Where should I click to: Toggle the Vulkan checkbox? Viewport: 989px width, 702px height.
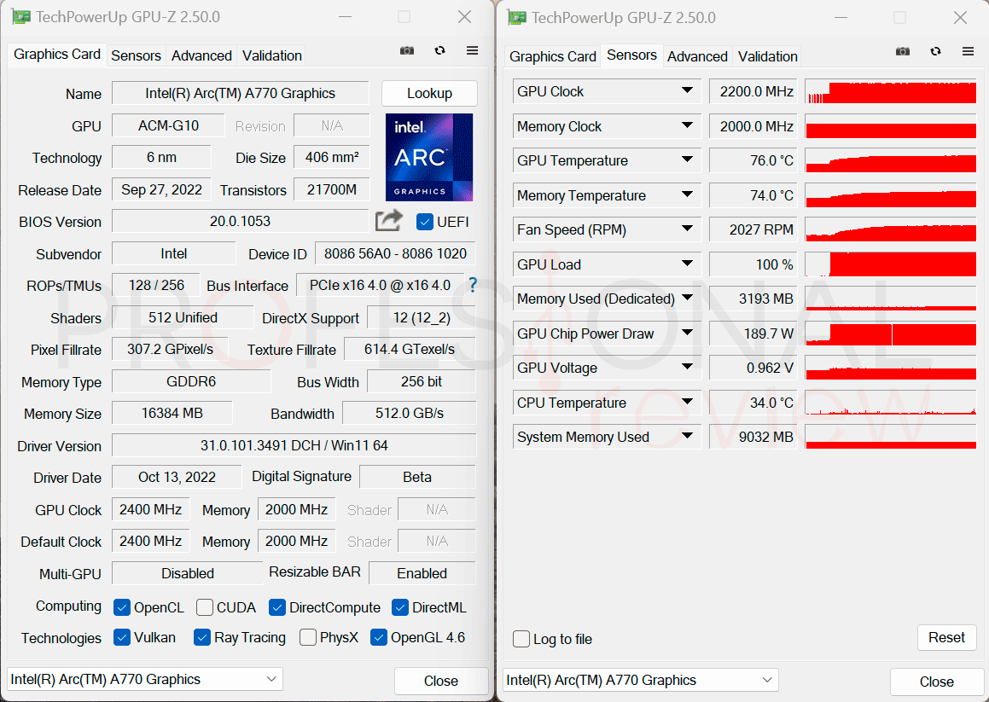(x=122, y=637)
